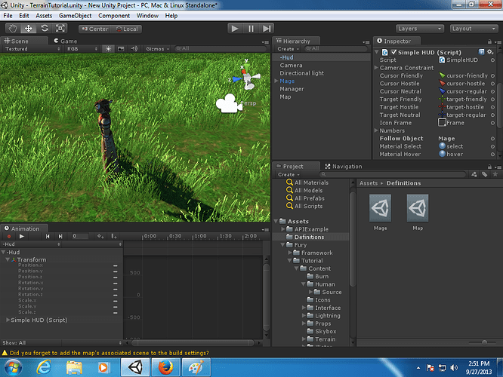Click favorites star icon in Project
The height and width of the screenshot is (377, 503).
click(x=495, y=174)
